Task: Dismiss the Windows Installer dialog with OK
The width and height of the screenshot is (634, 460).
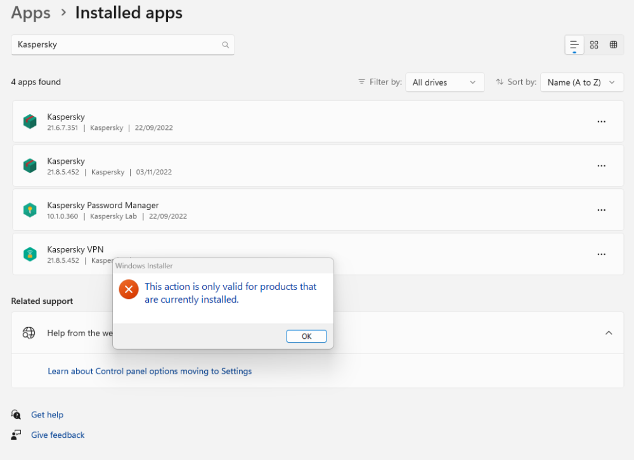Action: [306, 336]
